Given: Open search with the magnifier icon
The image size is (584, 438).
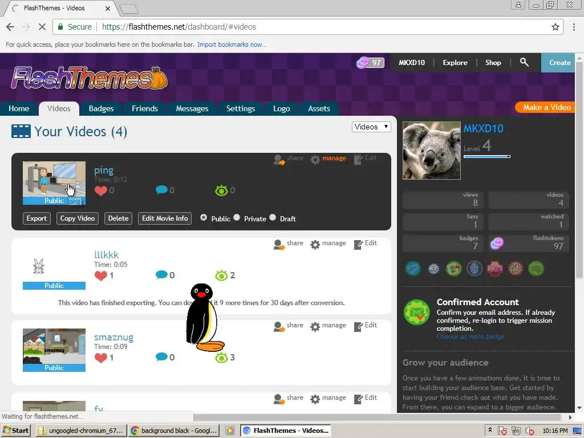Looking at the screenshot, I should point(524,62).
